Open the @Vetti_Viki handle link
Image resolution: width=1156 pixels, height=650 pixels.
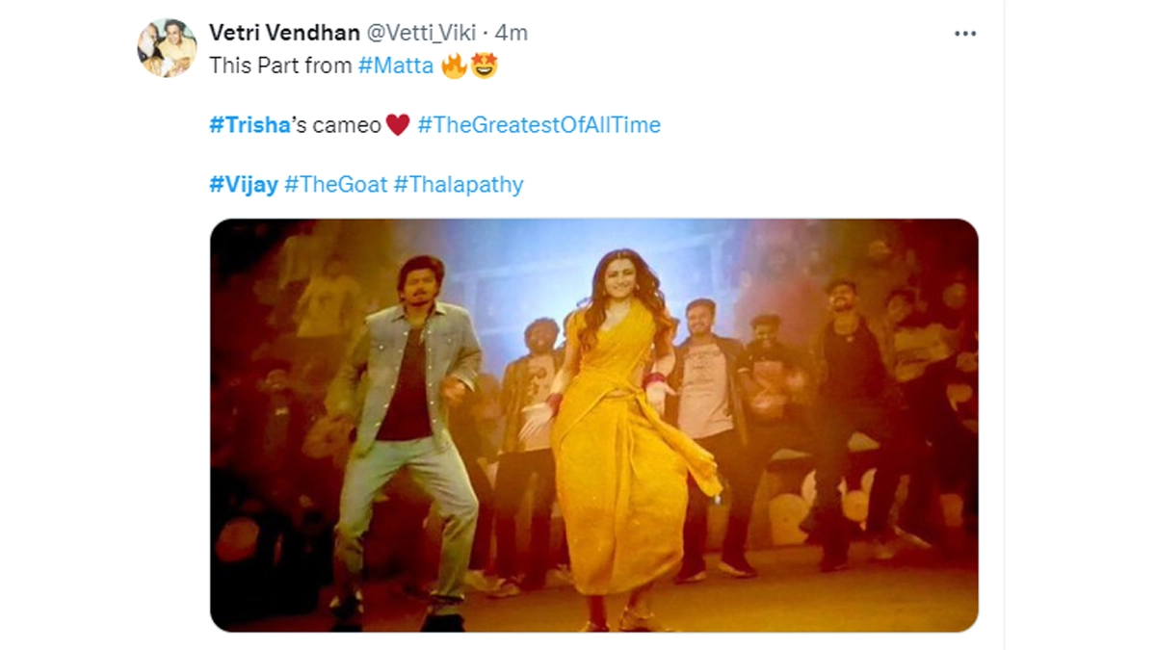click(419, 32)
